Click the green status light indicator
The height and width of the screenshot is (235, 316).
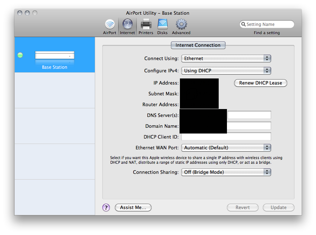tap(20, 55)
